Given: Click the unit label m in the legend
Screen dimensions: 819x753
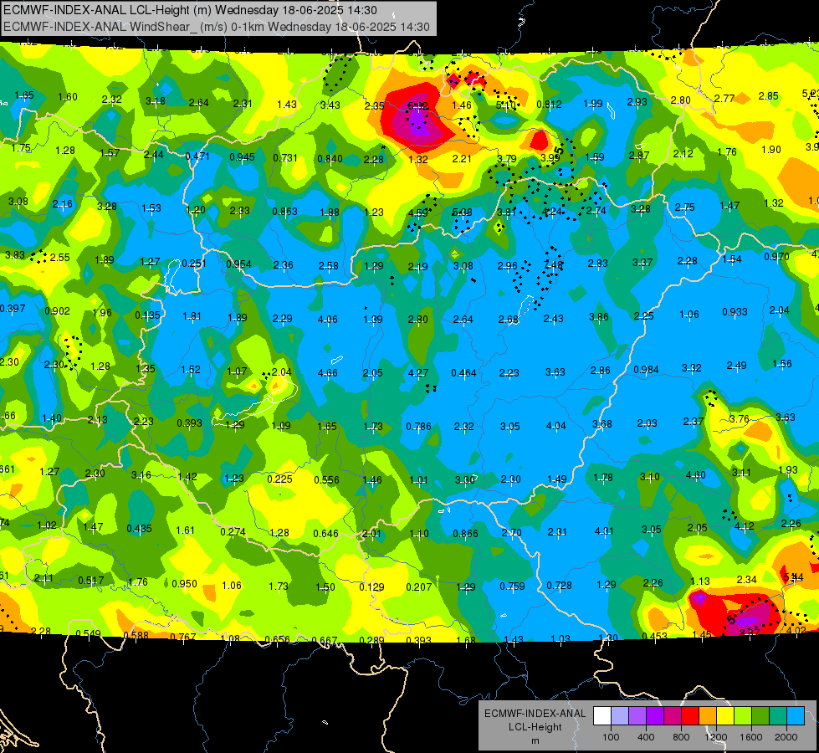Looking at the screenshot, I should point(535,740).
